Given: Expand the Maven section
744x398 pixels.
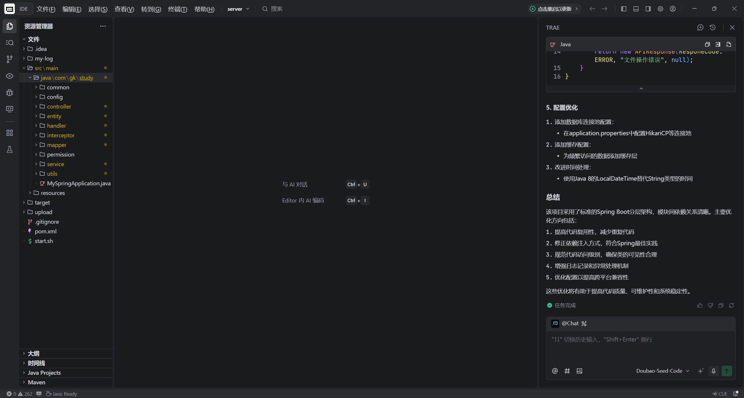Looking at the screenshot, I should (x=36, y=382).
